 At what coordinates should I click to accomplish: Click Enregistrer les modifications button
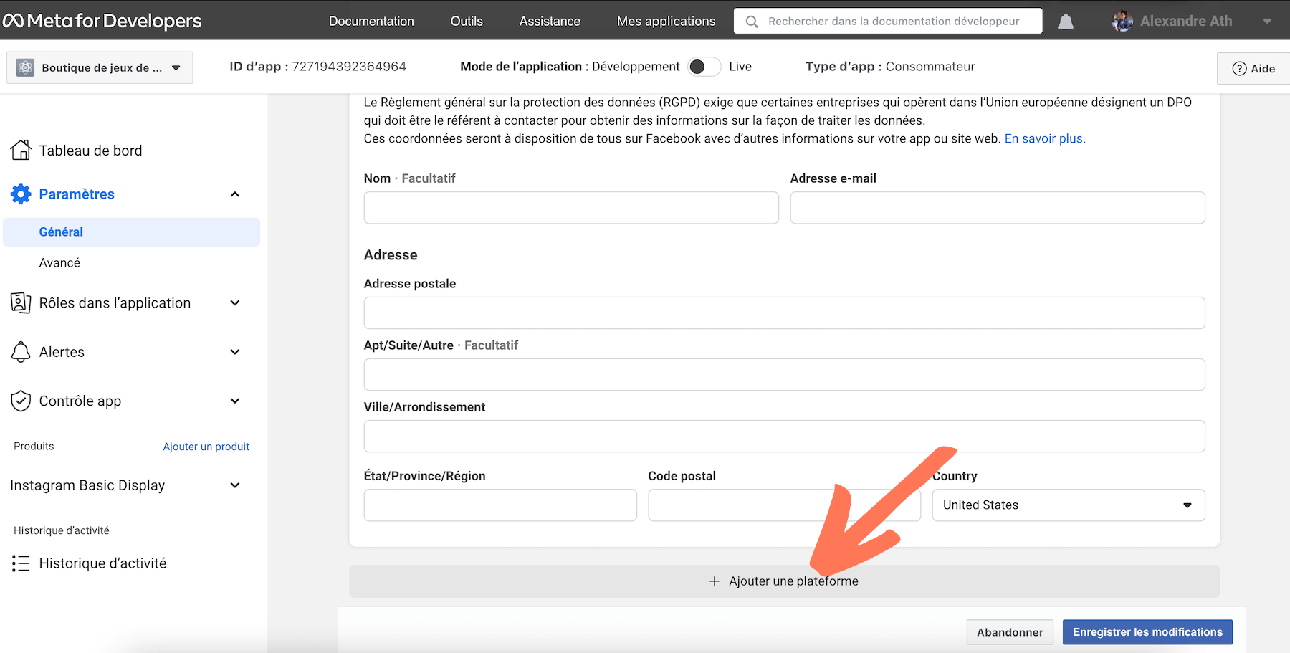(x=1147, y=632)
